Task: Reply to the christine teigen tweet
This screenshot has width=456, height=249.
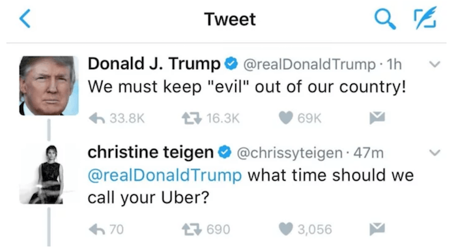Action: 97,229
